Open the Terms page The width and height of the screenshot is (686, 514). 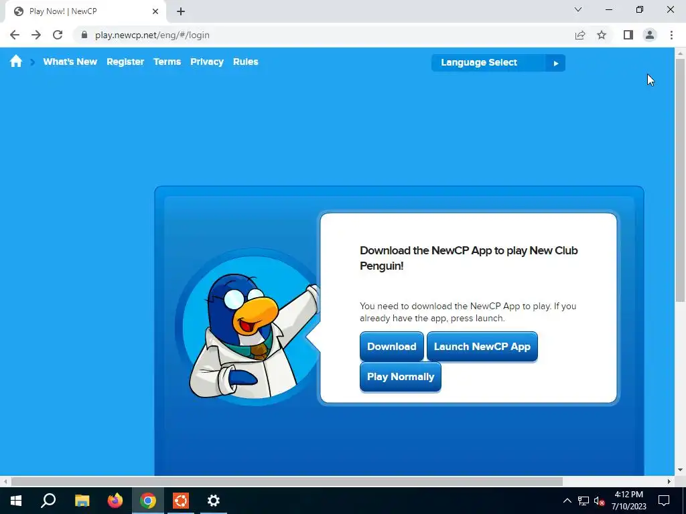click(167, 62)
